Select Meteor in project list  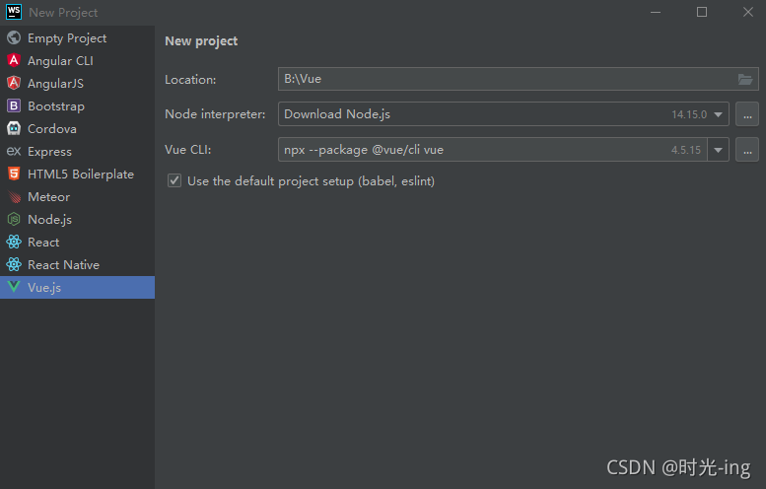pos(77,196)
